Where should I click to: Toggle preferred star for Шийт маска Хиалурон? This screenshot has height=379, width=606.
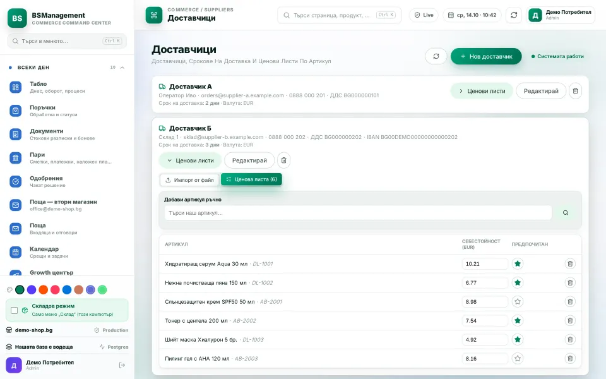click(518, 340)
